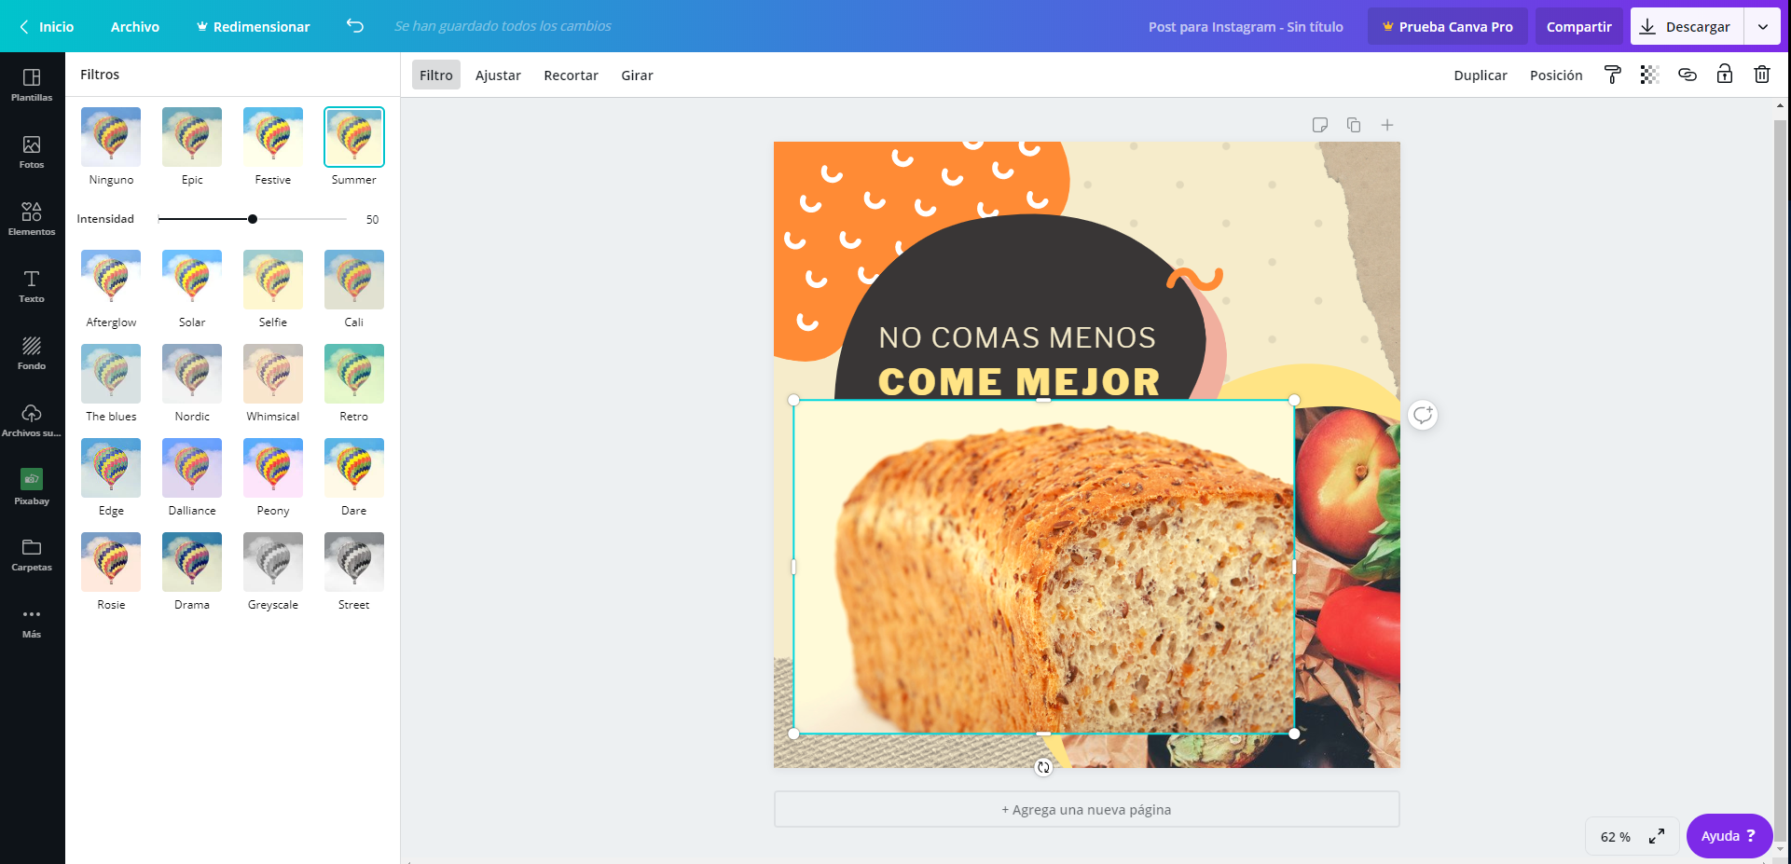Edit the design title Sin título
Screen dimensions: 1791x864
click(1246, 26)
